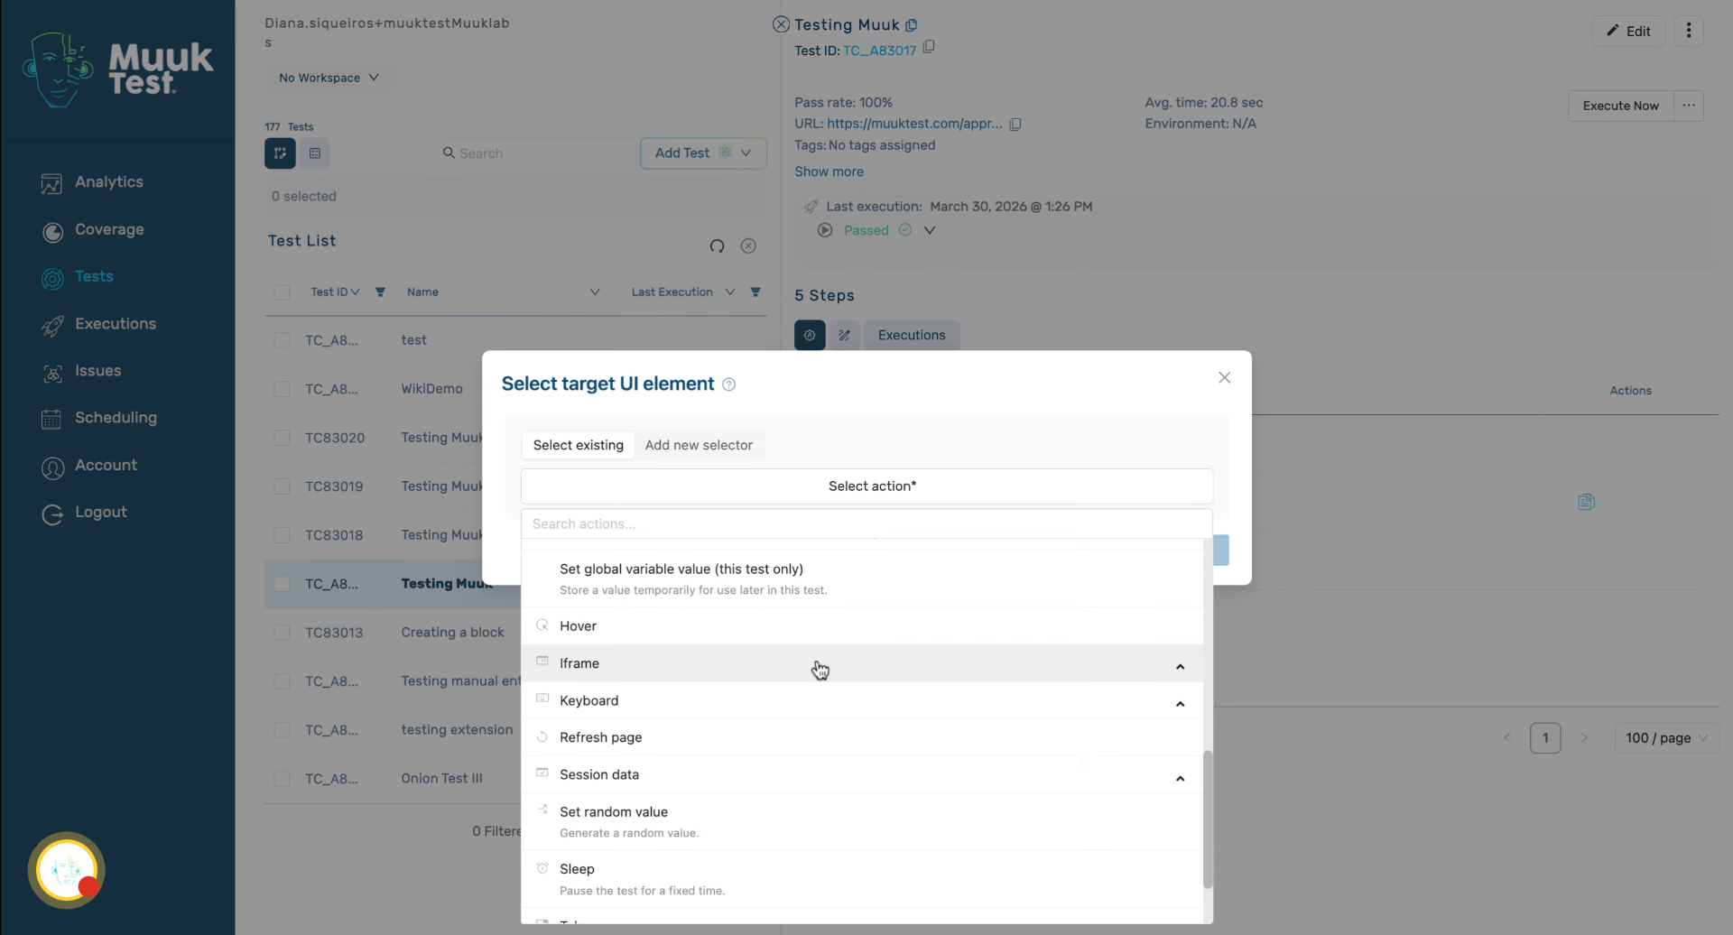
Task: Check the TC83018 row checkbox
Action: coord(283,535)
